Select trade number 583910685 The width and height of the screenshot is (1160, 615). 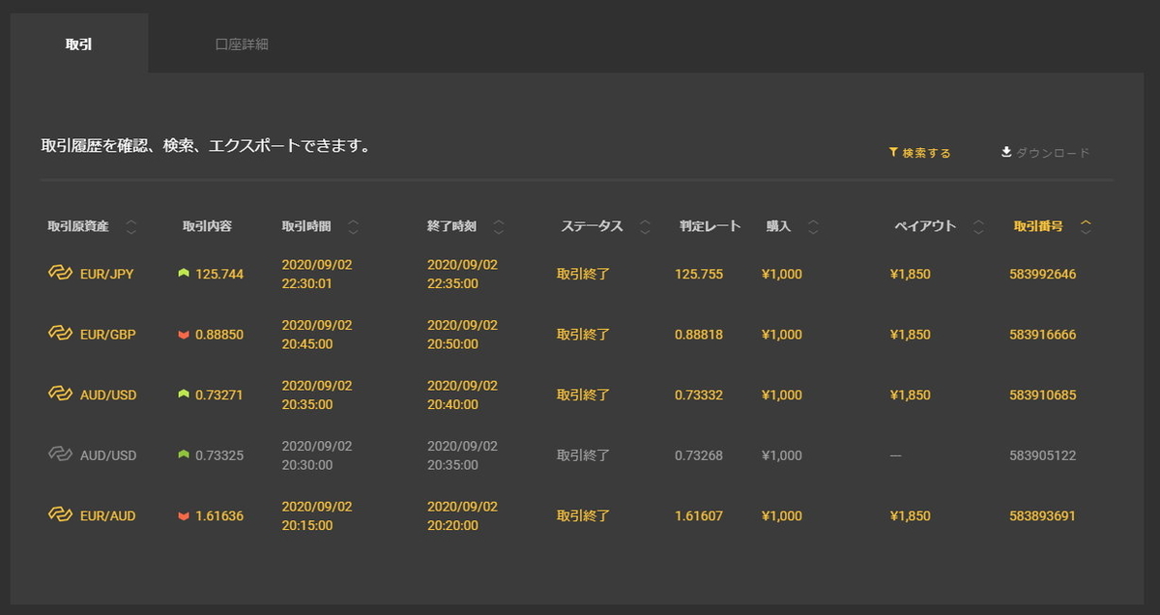(x=1042, y=395)
